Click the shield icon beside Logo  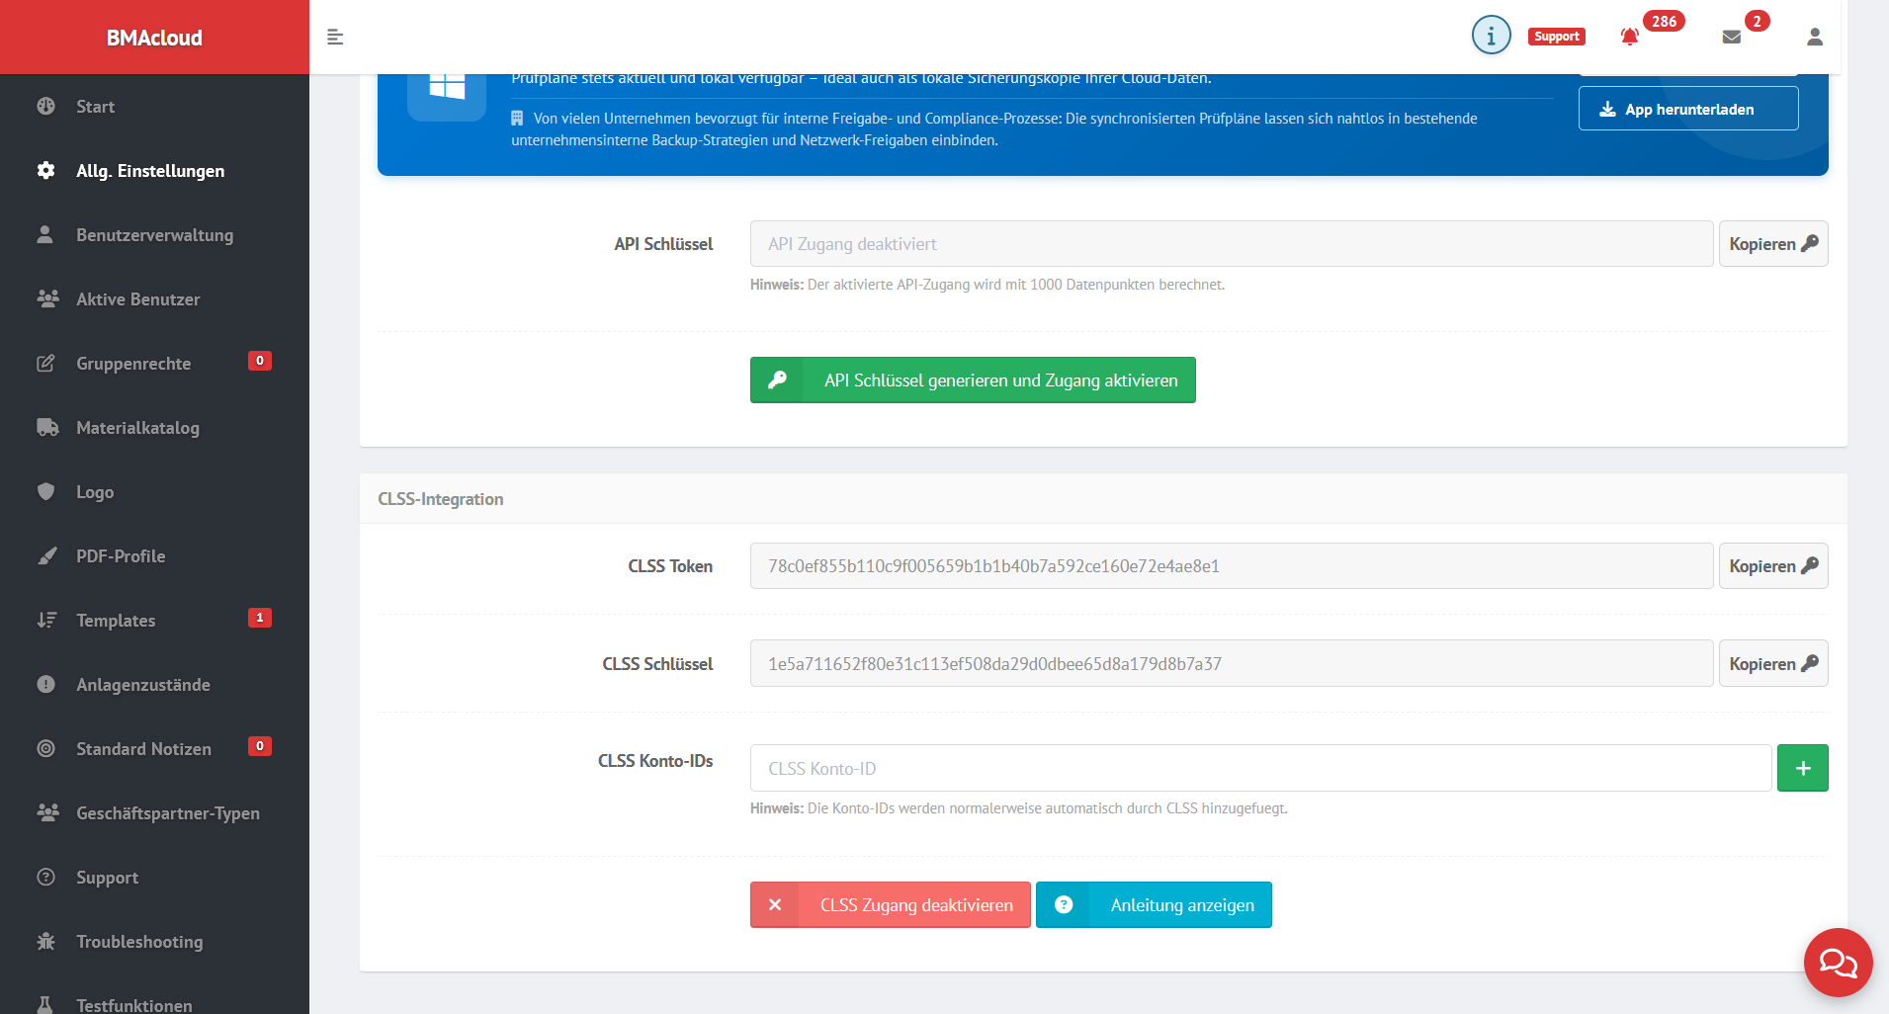pyautogui.click(x=45, y=491)
